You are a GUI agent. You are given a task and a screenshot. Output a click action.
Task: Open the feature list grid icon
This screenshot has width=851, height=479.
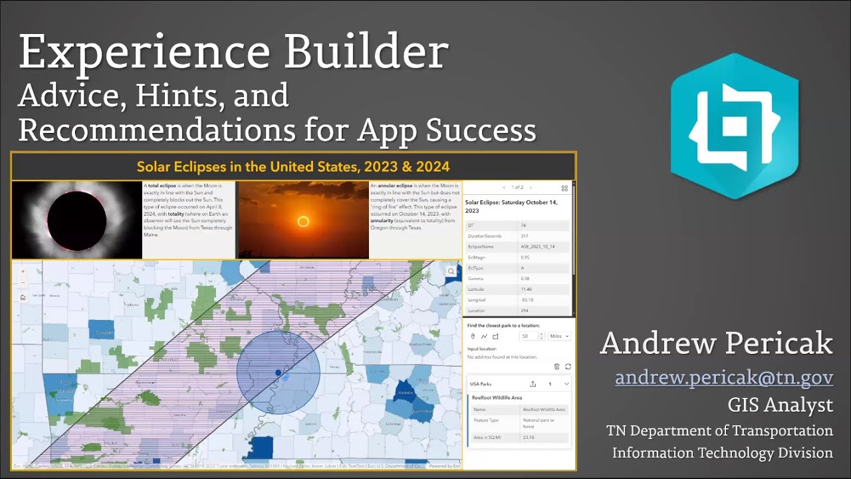[x=564, y=188]
